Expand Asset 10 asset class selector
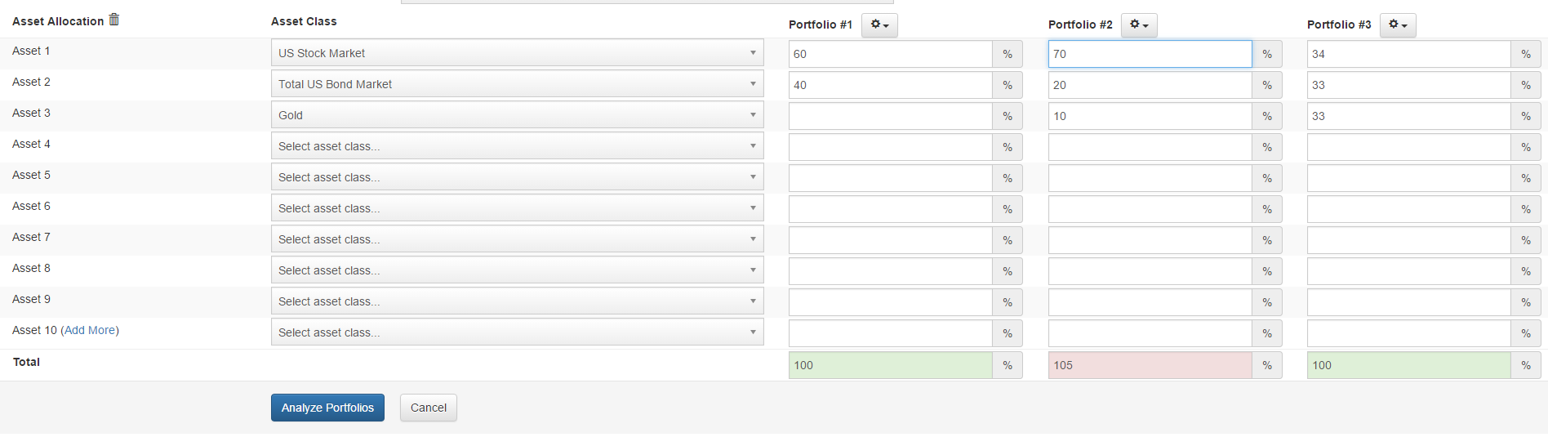The width and height of the screenshot is (1548, 437). pyautogui.click(x=518, y=332)
